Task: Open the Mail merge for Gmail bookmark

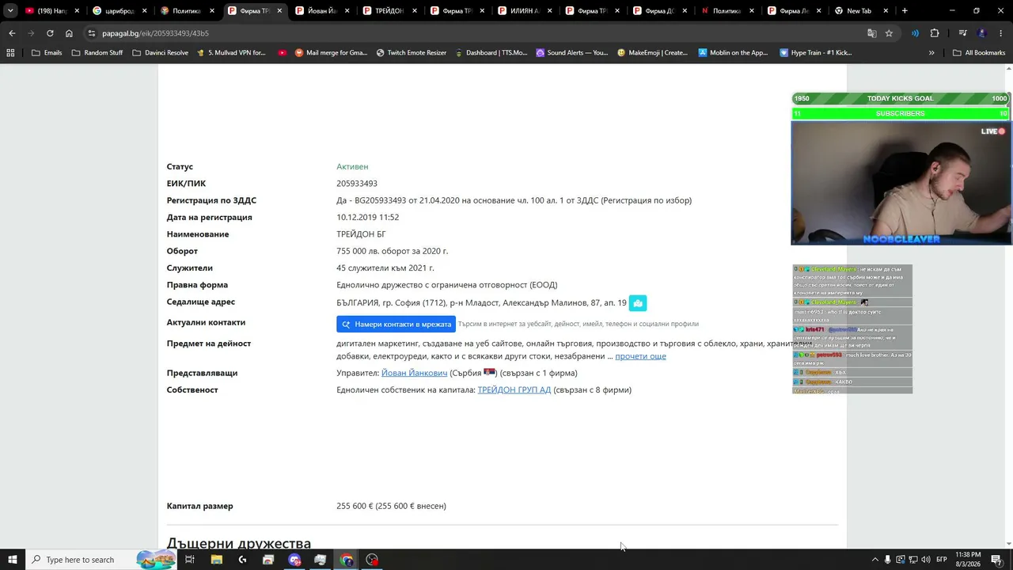Action: pos(331,53)
